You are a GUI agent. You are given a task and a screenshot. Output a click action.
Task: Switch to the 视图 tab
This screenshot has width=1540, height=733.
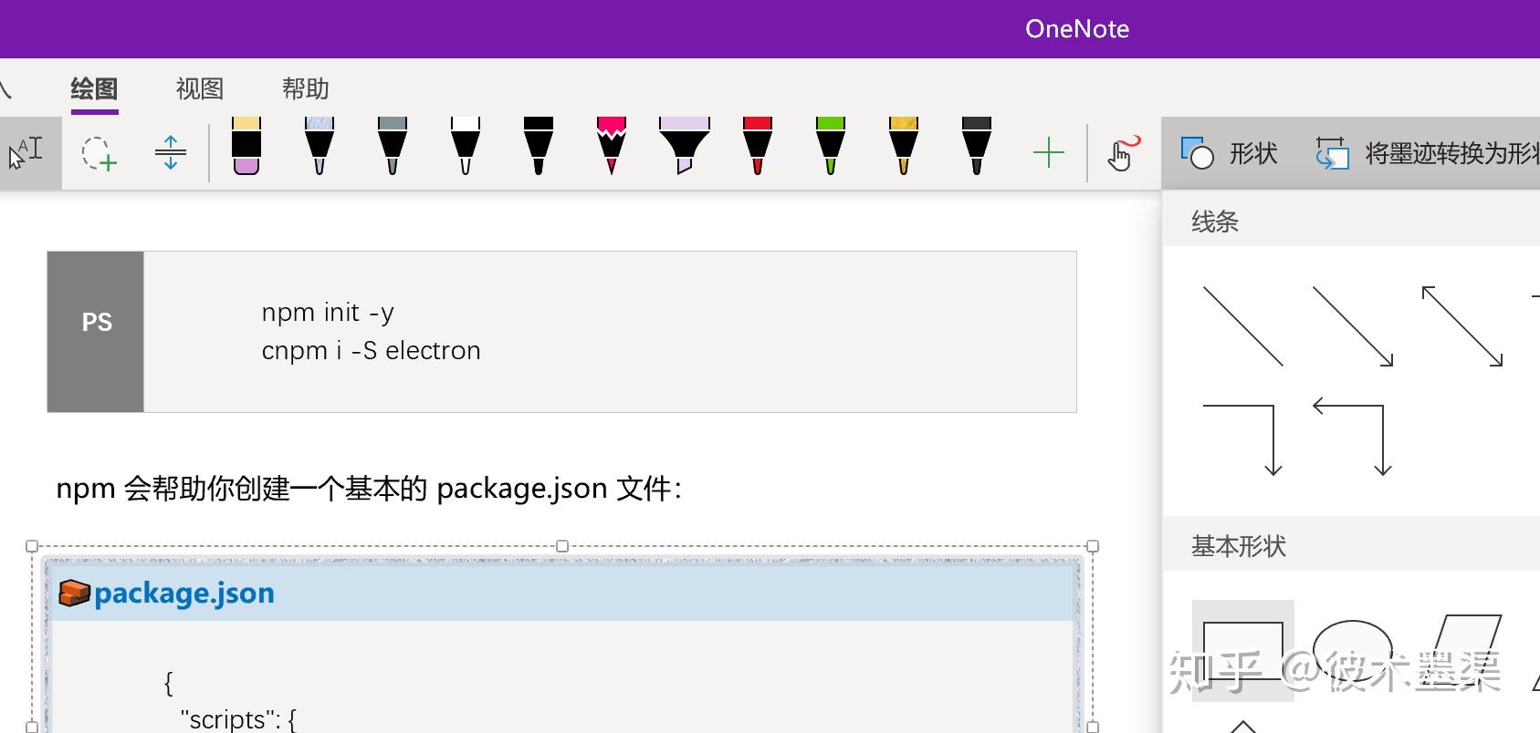200,88
